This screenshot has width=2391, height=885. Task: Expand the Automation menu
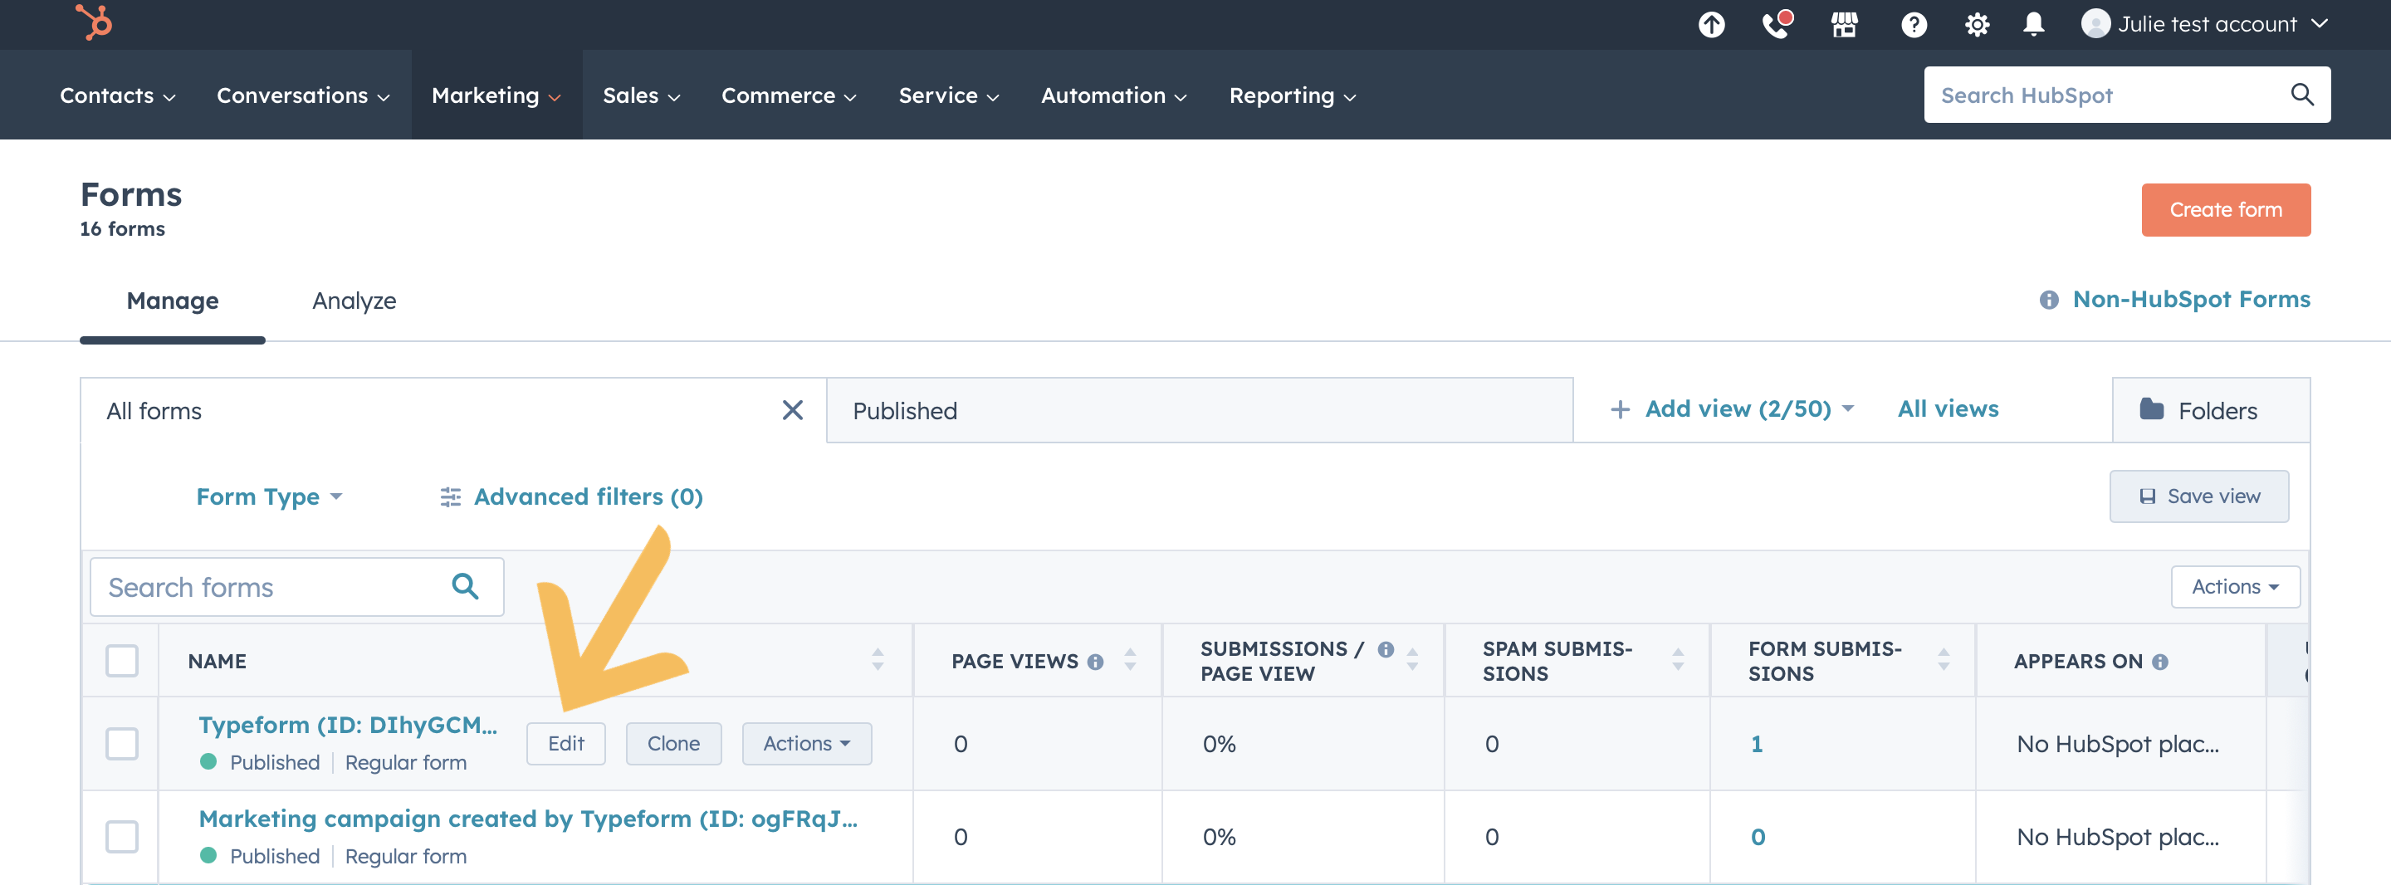pos(1114,95)
